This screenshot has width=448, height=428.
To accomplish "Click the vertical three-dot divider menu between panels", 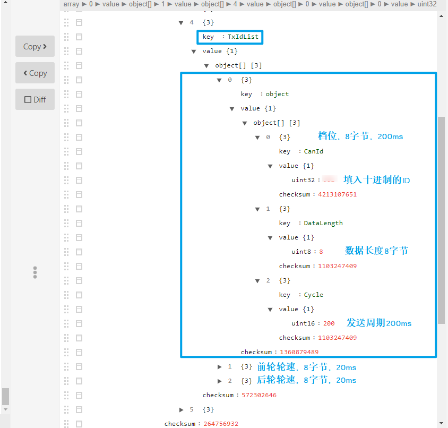I will pos(35,272).
